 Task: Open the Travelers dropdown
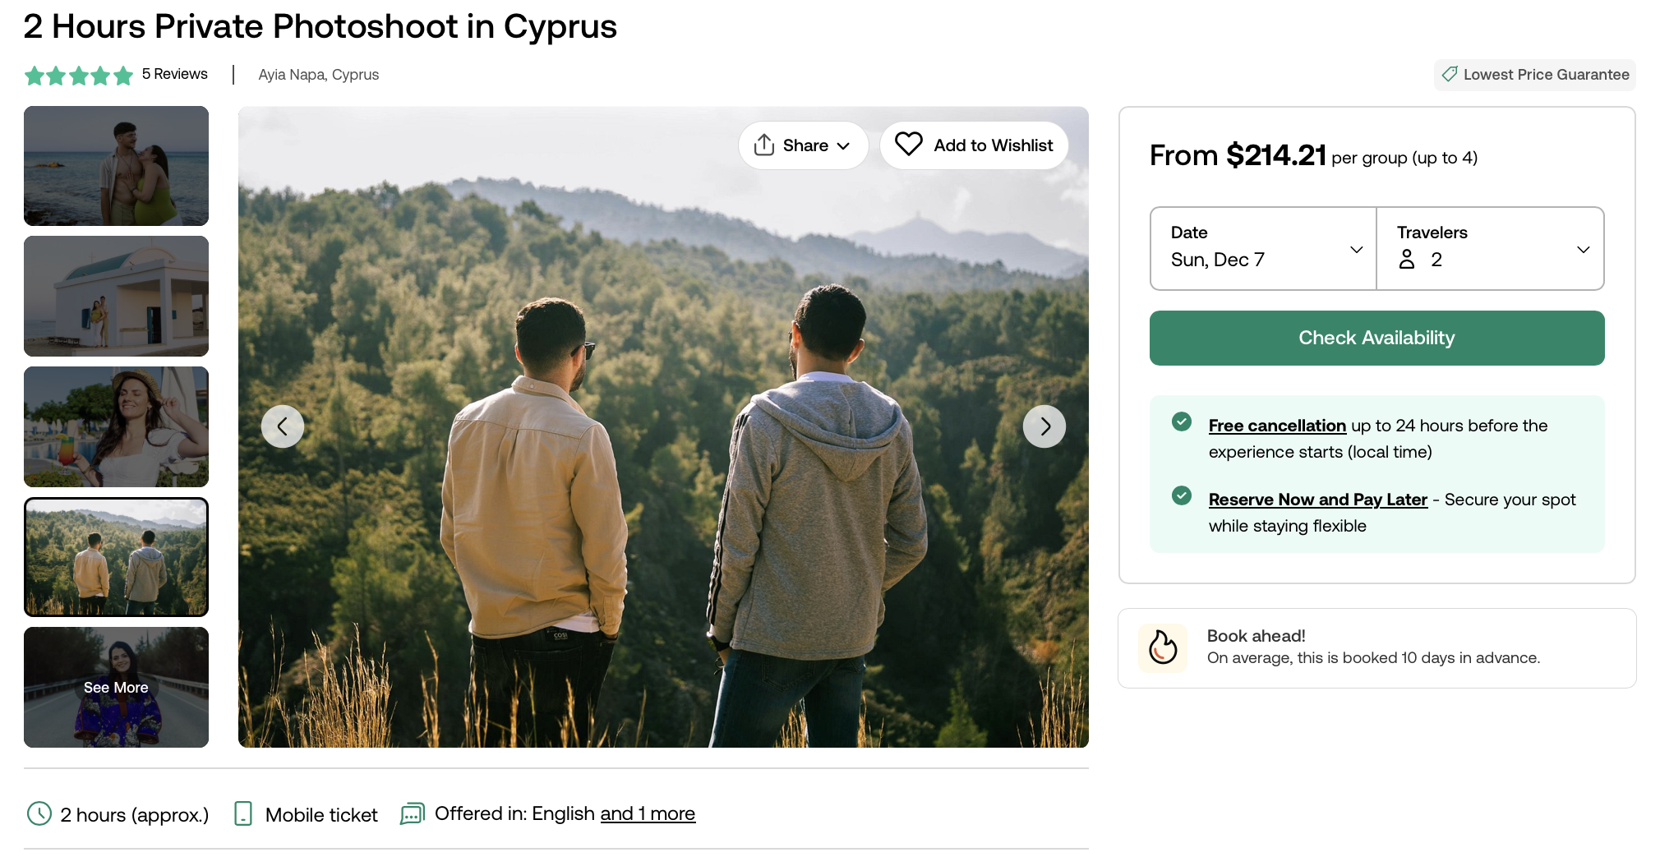click(1490, 248)
